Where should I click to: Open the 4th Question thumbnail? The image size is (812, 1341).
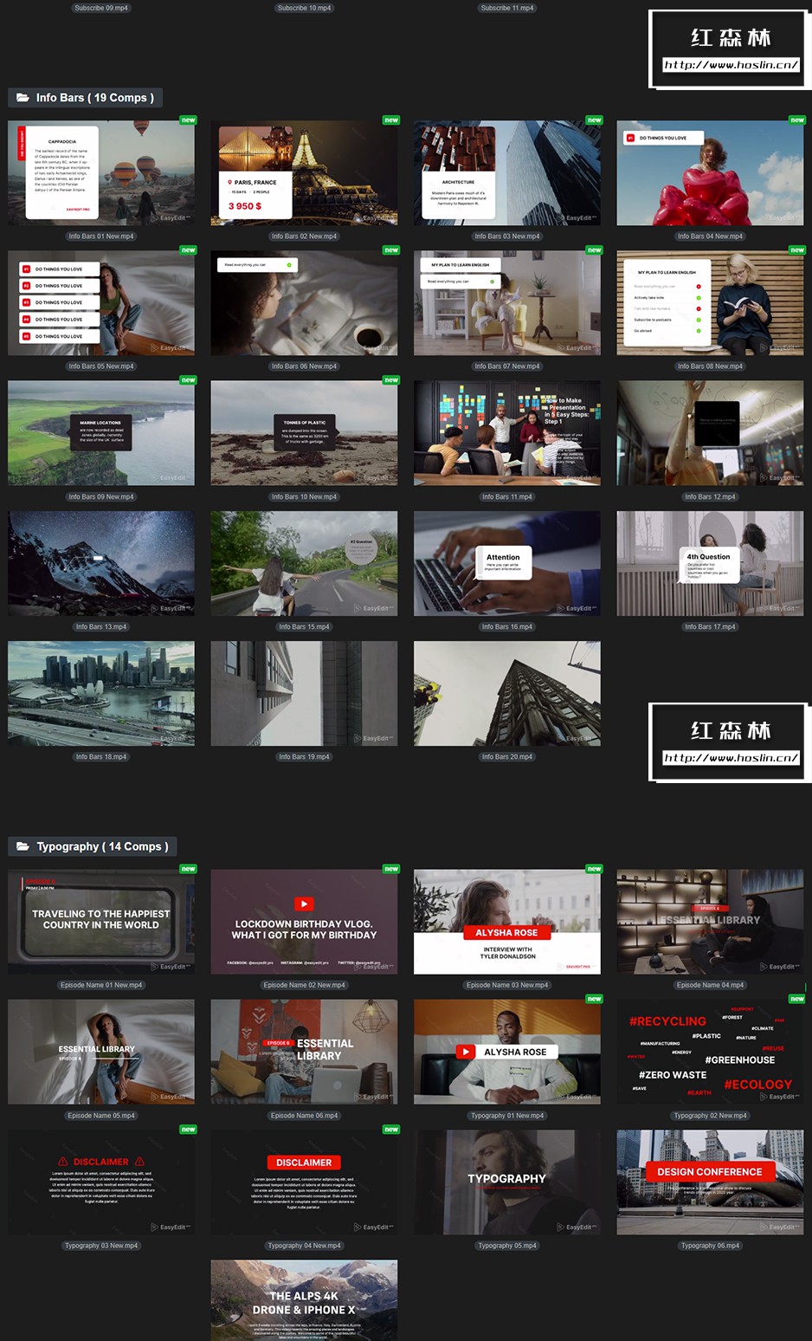(710, 563)
